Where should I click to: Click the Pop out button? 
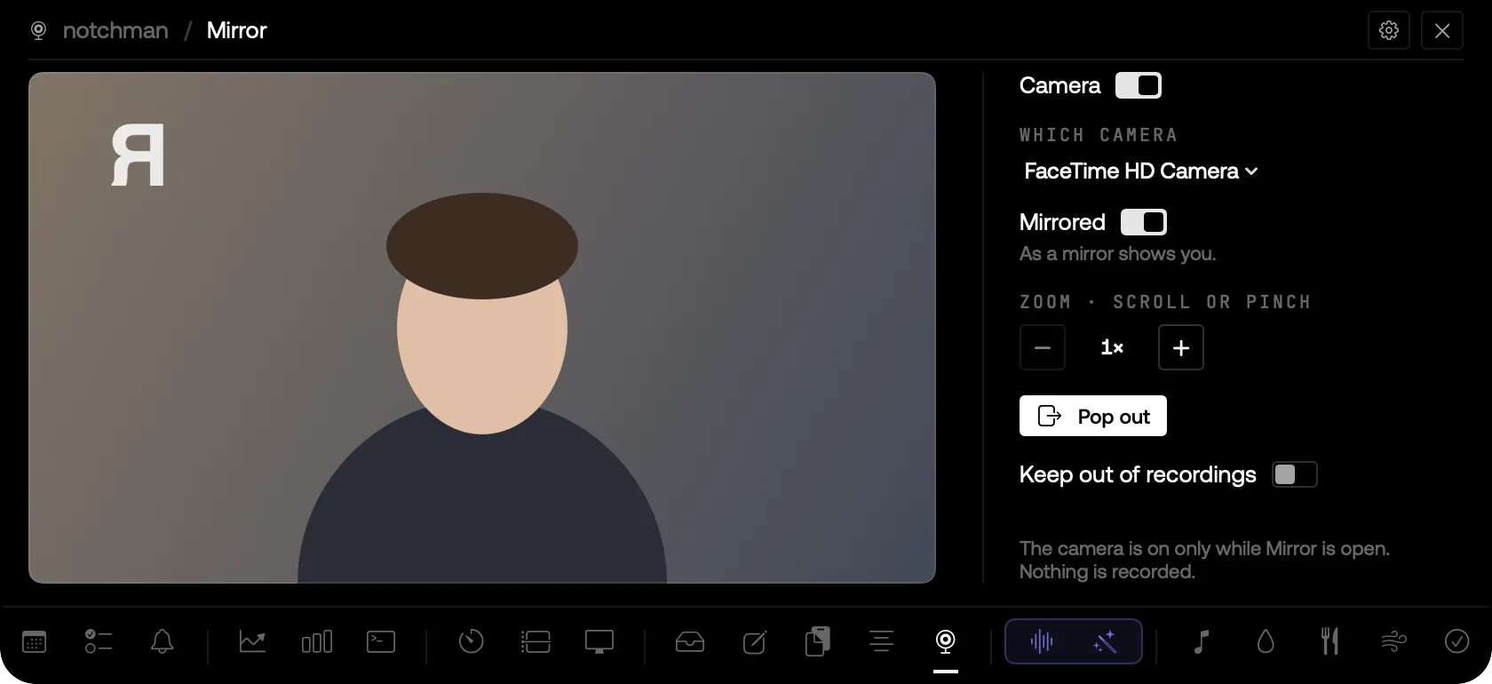coord(1093,416)
